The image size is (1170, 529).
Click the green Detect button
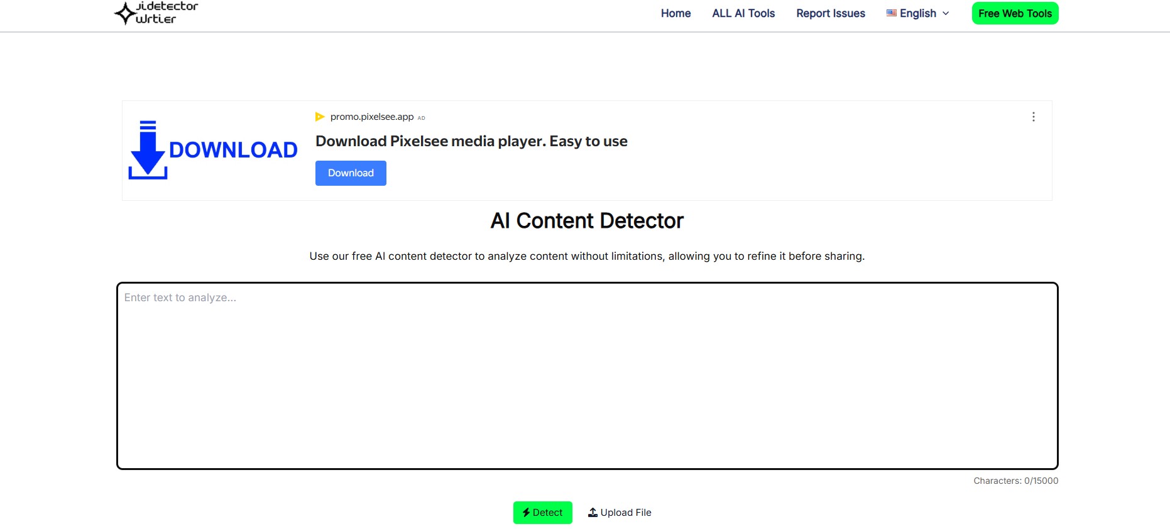click(542, 513)
